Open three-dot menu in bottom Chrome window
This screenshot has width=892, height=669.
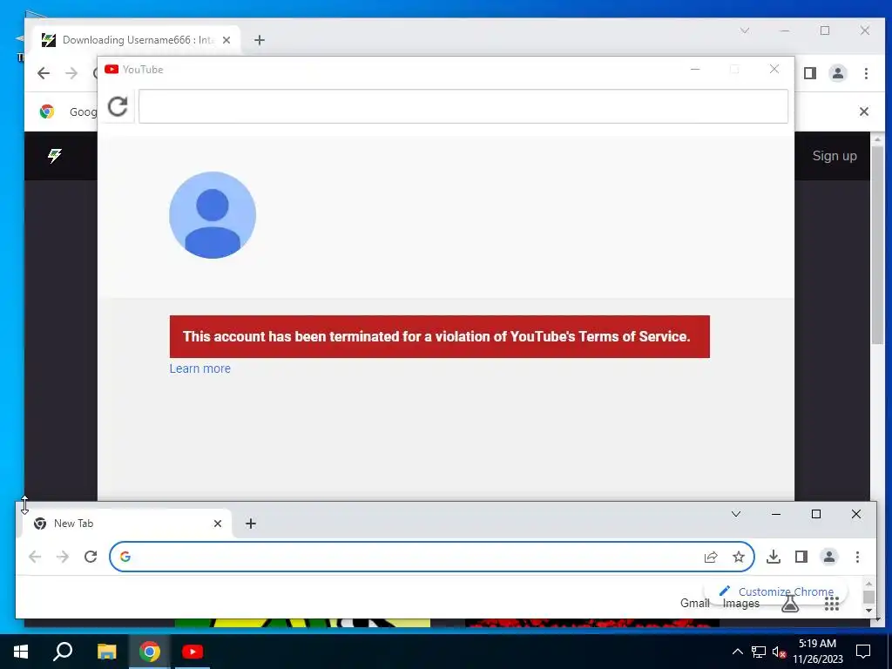pos(857,557)
